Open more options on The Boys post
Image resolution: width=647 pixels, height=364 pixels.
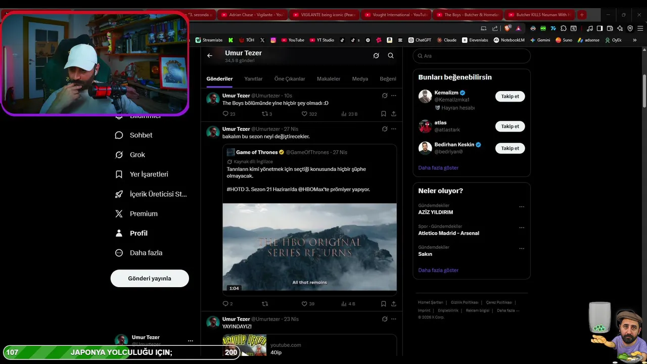pos(394,96)
